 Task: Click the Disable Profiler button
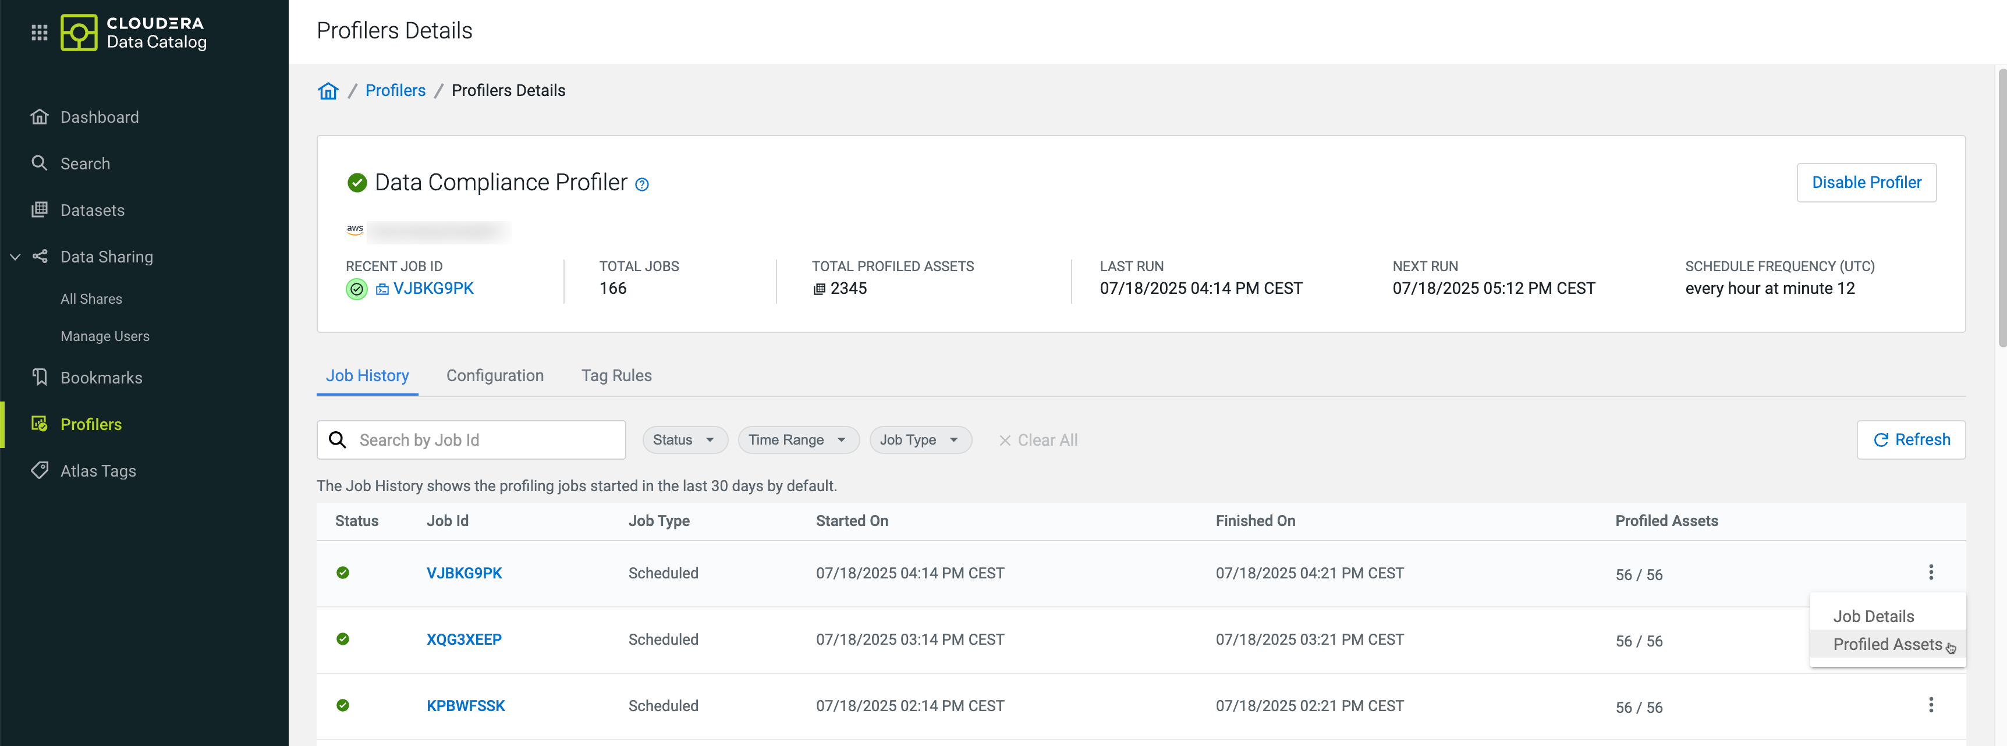tap(1865, 182)
